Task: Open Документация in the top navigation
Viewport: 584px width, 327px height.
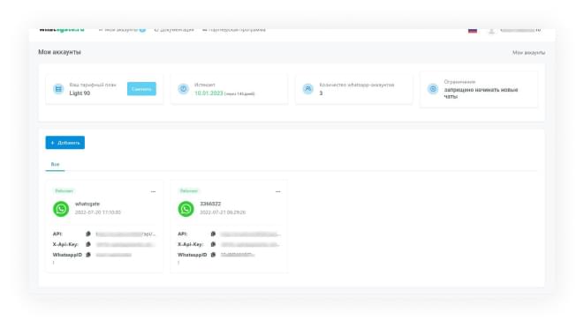Action: point(174,30)
